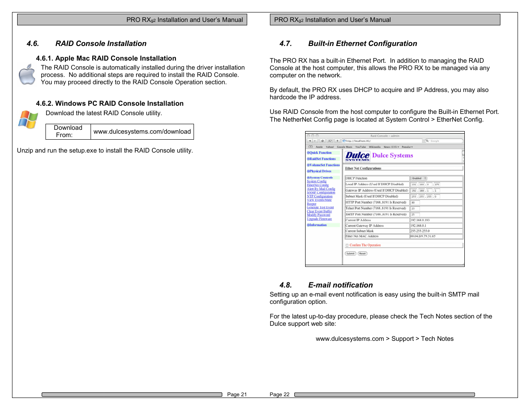Click the 4.7 Built-in Ethernet Configuration heading
The image size is (530, 410).
click(x=348, y=43)
